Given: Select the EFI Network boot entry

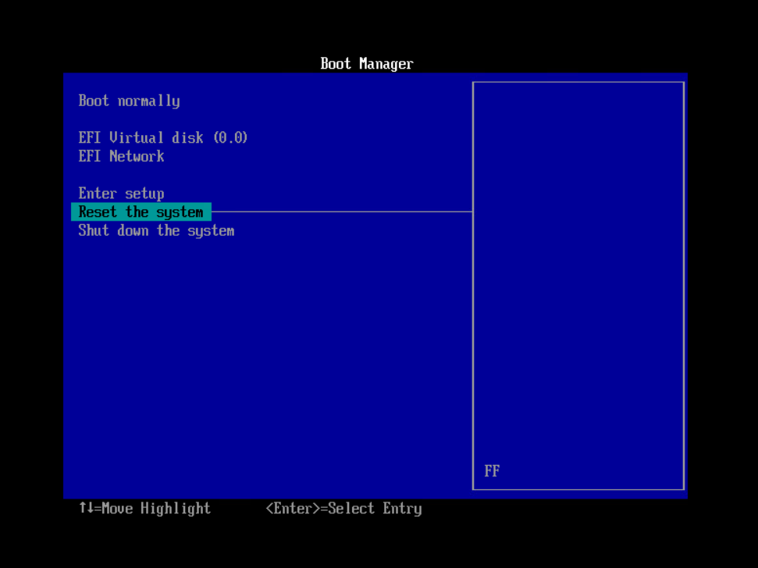Looking at the screenshot, I should point(121,156).
